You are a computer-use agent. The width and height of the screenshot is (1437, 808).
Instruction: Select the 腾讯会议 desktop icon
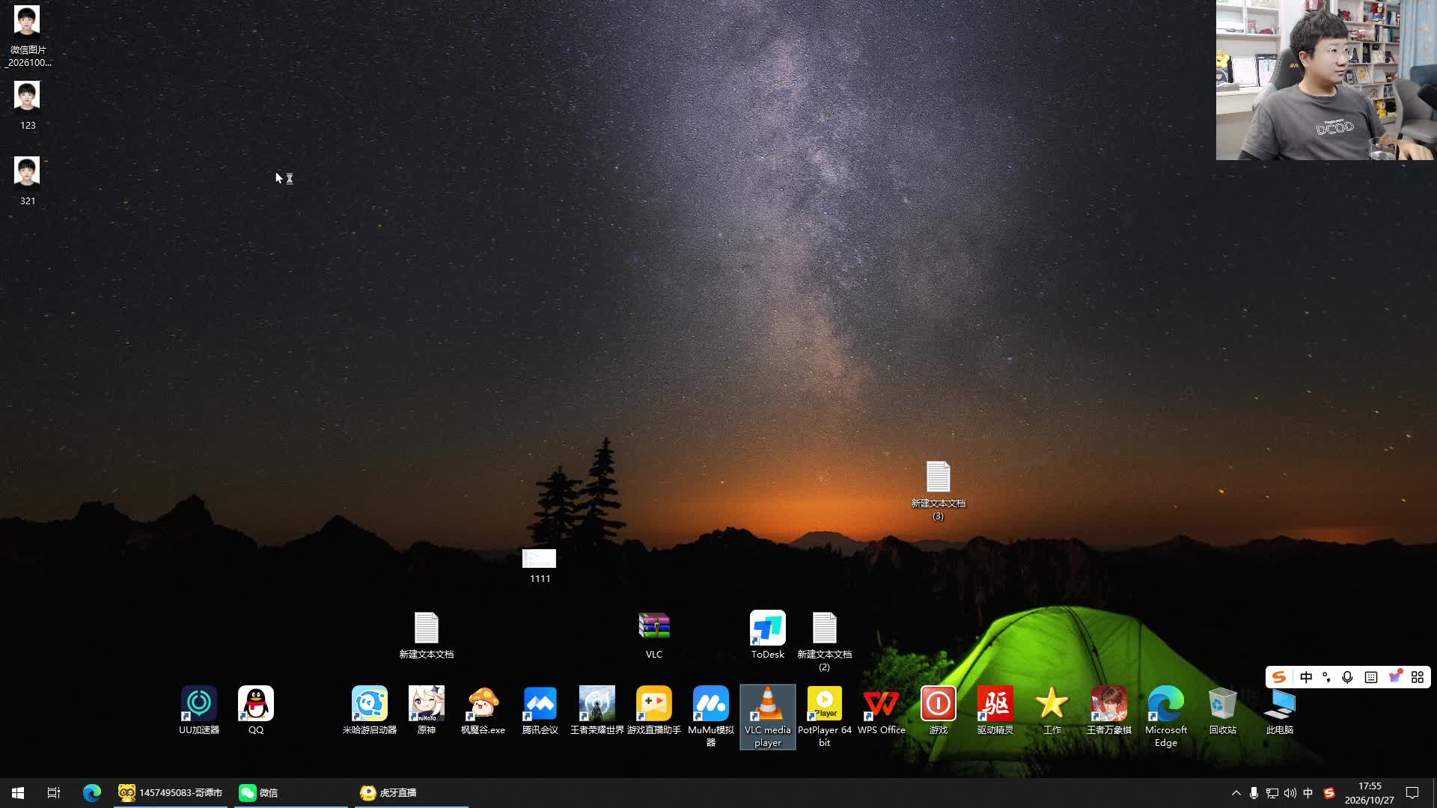(x=540, y=710)
